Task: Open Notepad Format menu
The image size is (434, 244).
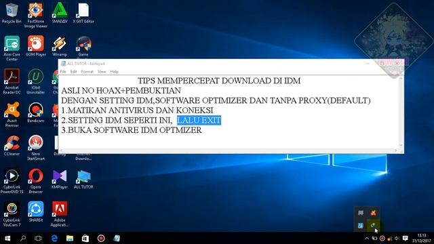Action: pyautogui.click(x=87, y=72)
